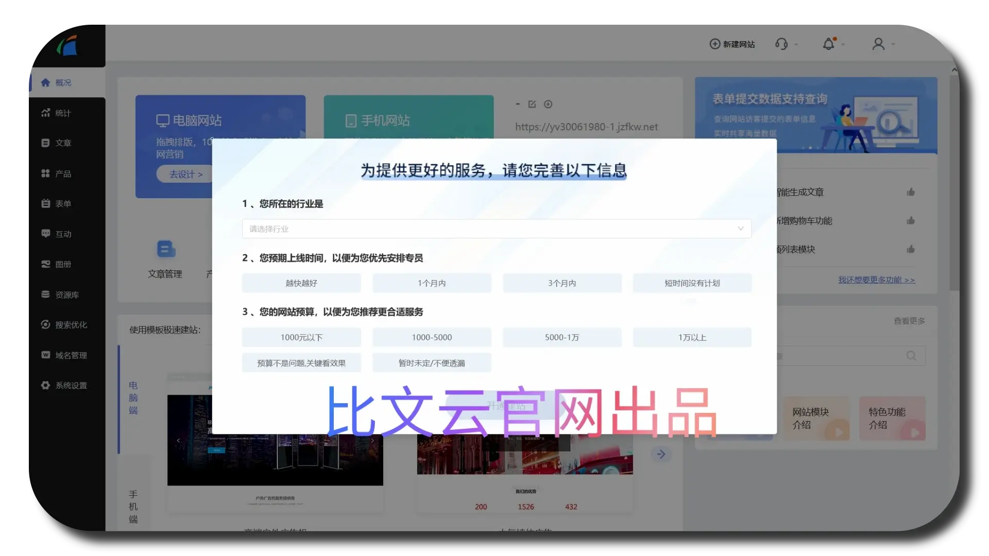Open 我还想要更多功能 link
This screenshot has width=989, height=556.
[876, 280]
